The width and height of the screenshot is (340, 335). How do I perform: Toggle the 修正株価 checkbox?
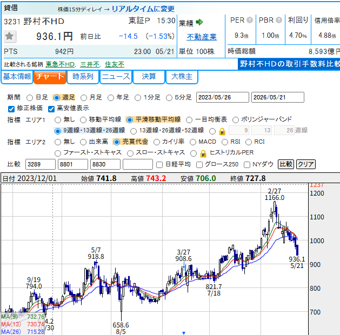tap(11, 109)
